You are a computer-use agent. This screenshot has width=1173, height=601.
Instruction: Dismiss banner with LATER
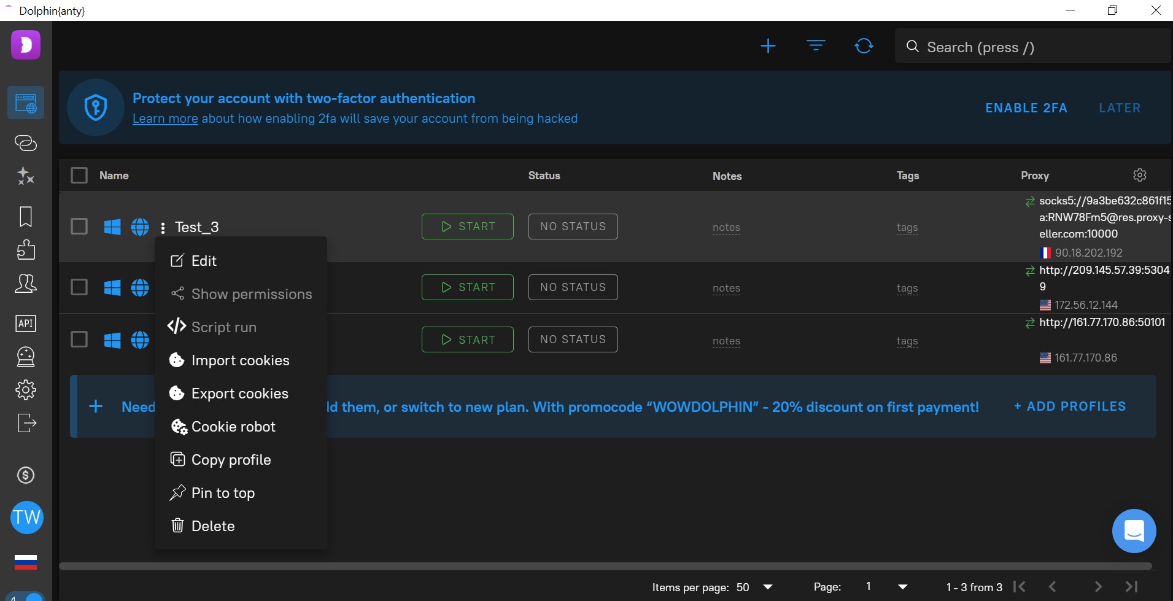click(x=1120, y=108)
